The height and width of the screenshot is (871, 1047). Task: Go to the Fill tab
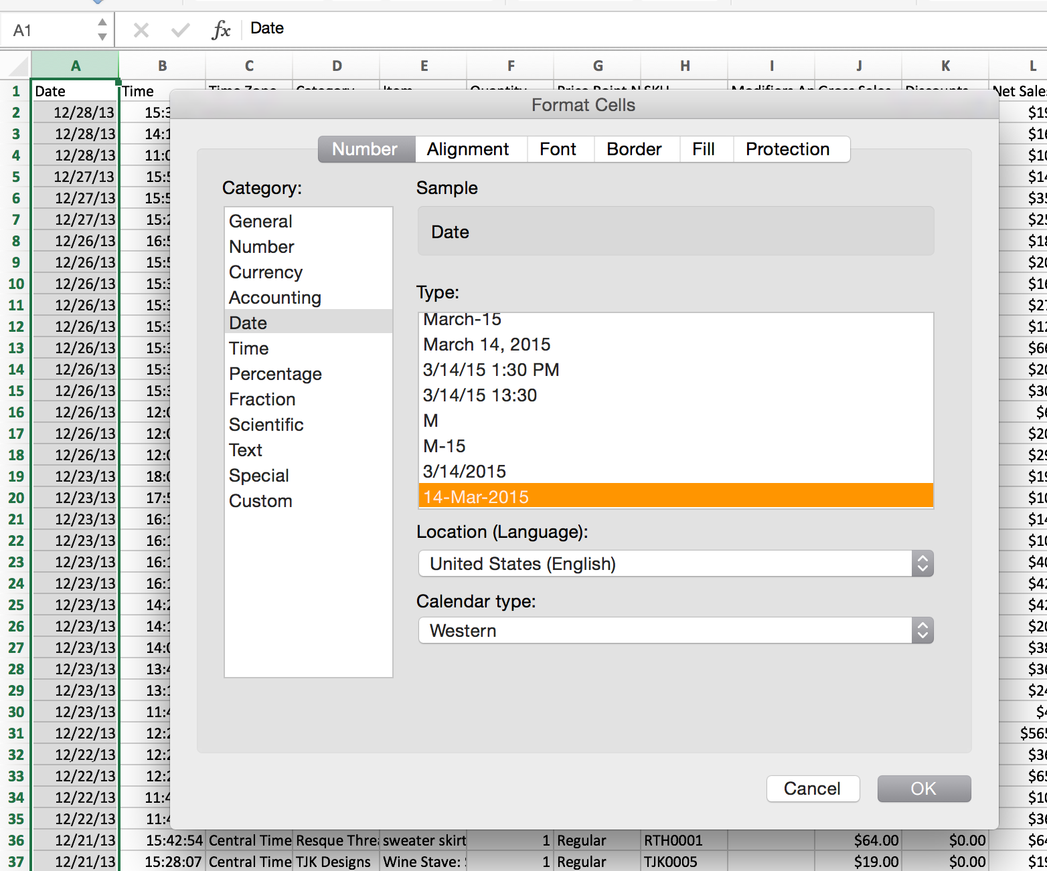point(703,149)
